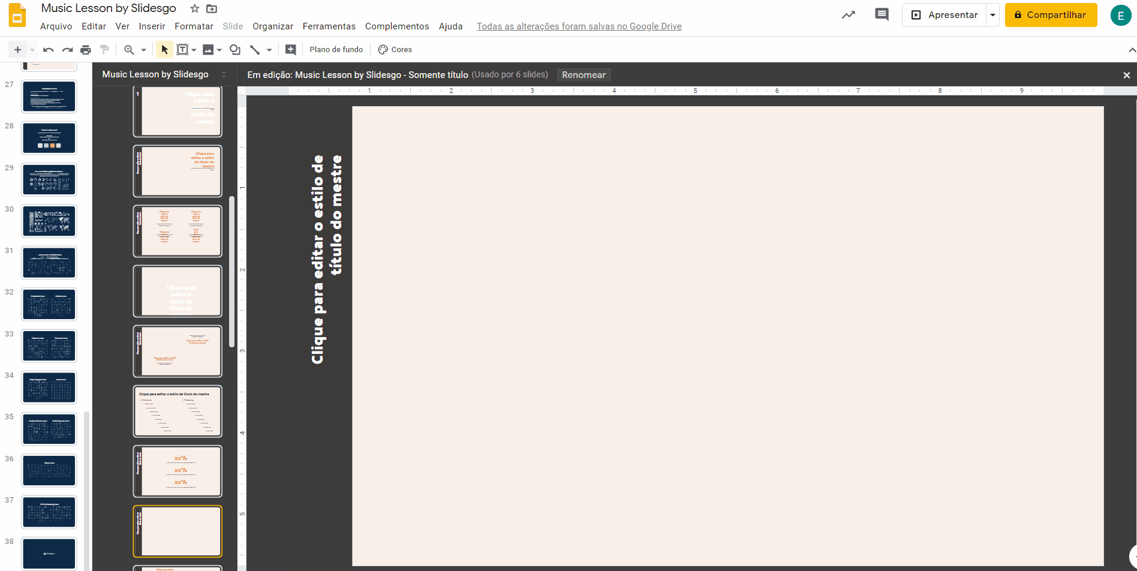Star the Music Lesson presentation
Screen dimensions: 1137x571
pos(194,8)
